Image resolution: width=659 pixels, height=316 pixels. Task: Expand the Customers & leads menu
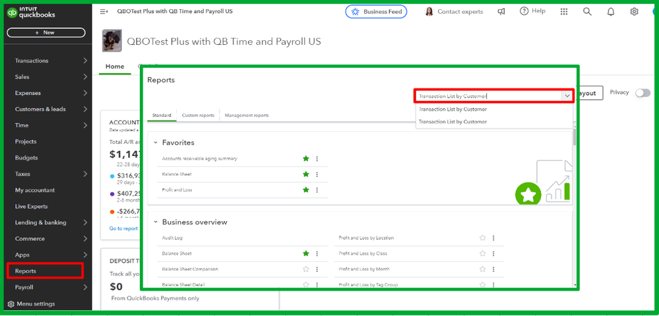coord(85,110)
